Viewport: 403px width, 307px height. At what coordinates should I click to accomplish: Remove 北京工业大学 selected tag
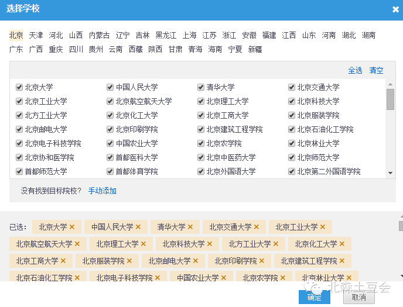coord(323,227)
